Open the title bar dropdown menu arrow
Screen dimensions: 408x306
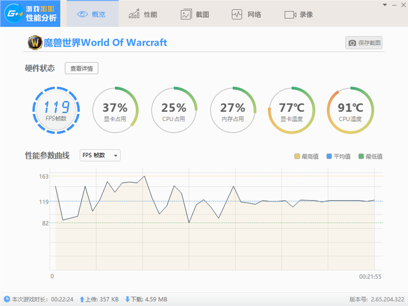385,5
